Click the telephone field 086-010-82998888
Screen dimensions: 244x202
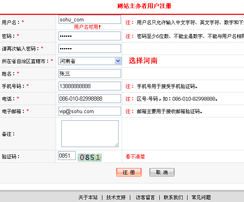(x=90, y=99)
